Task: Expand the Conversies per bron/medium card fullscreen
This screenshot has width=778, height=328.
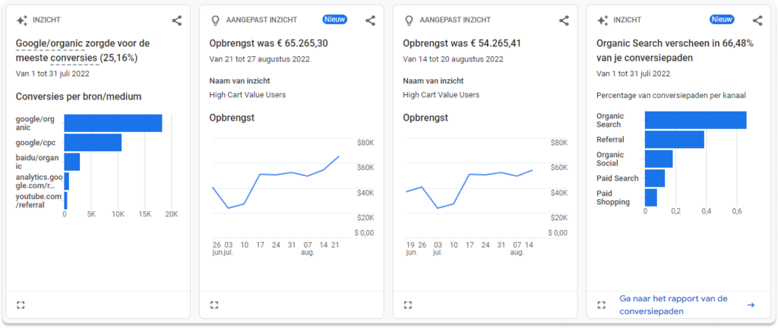Action: coord(21,304)
